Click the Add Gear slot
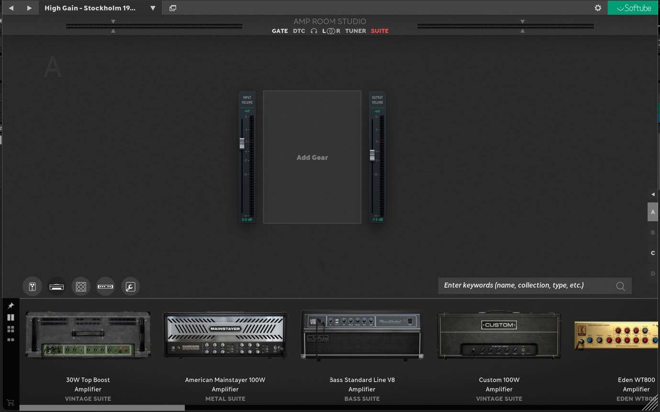 tap(312, 157)
